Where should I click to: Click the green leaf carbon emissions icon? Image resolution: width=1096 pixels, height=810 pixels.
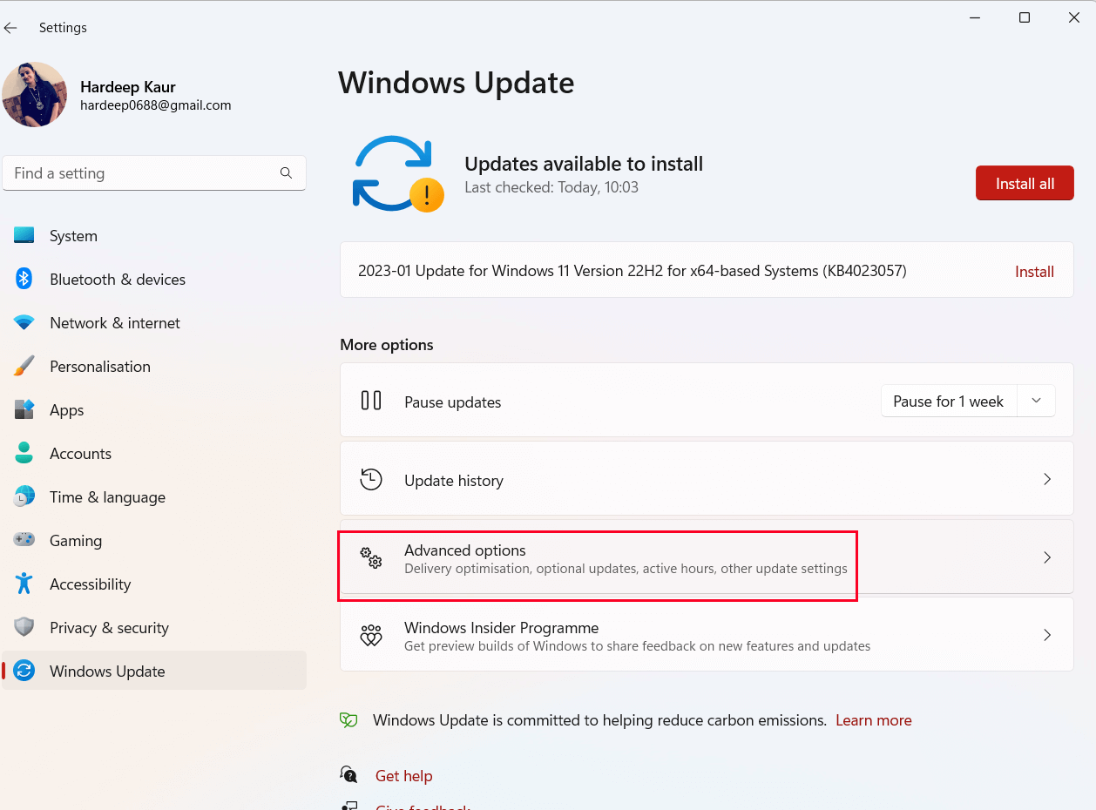(x=348, y=720)
